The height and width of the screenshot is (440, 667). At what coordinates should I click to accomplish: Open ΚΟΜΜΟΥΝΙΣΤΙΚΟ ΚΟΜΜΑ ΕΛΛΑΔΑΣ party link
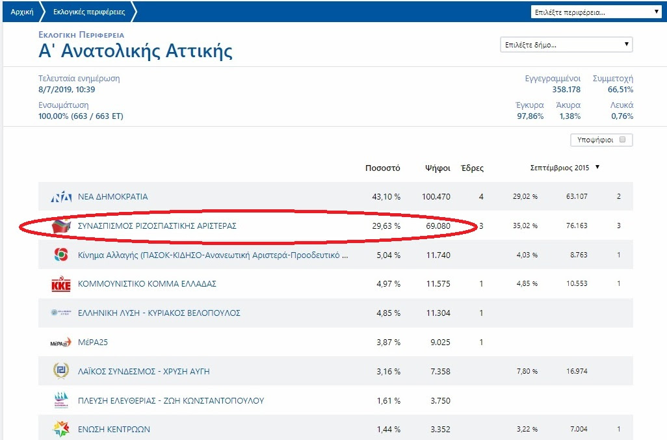click(x=147, y=283)
